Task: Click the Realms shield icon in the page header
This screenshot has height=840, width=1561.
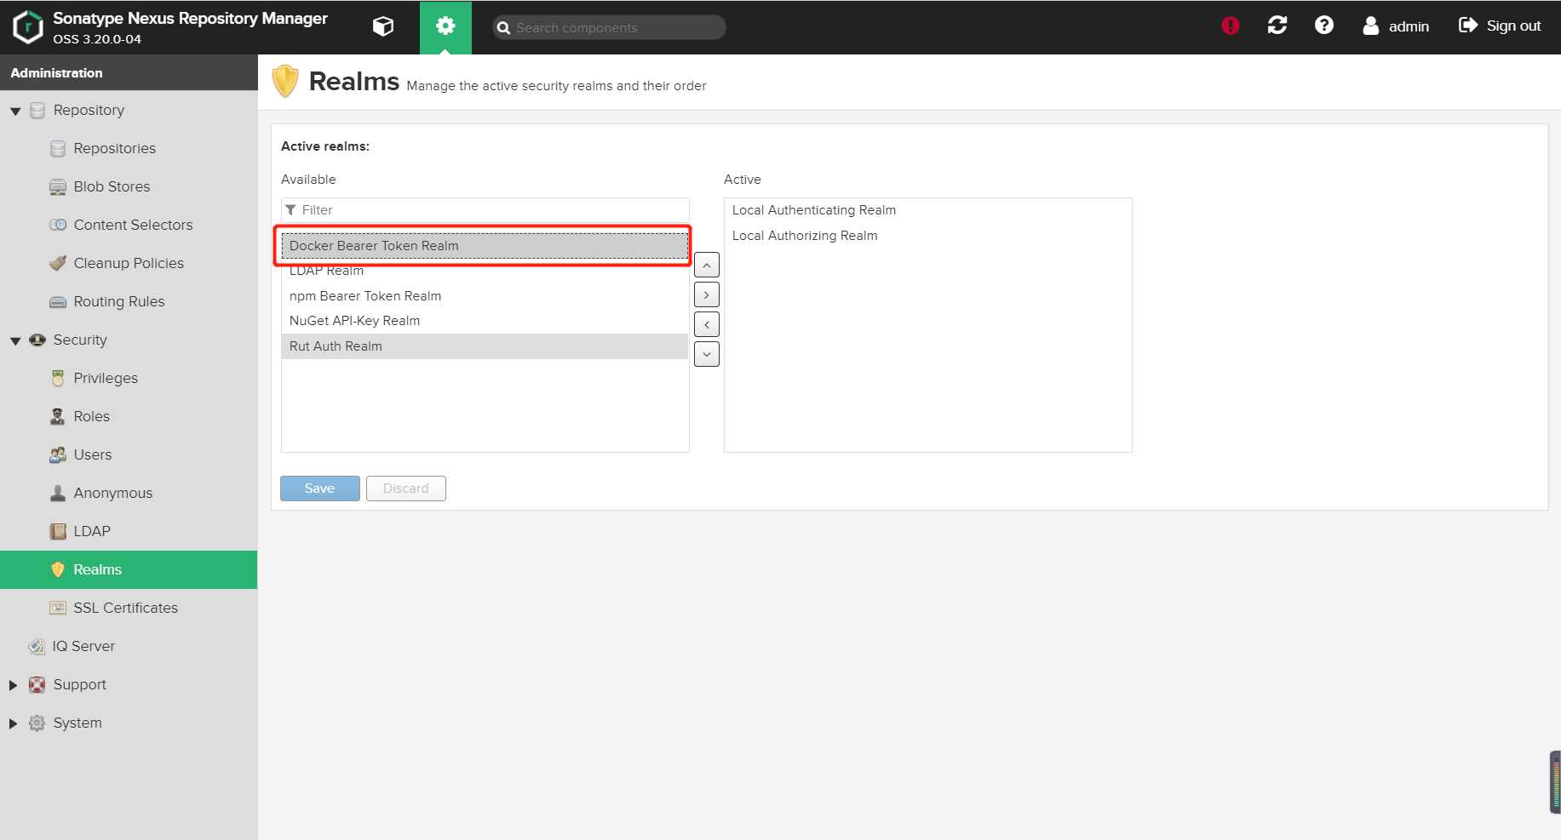Action: [285, 82]
